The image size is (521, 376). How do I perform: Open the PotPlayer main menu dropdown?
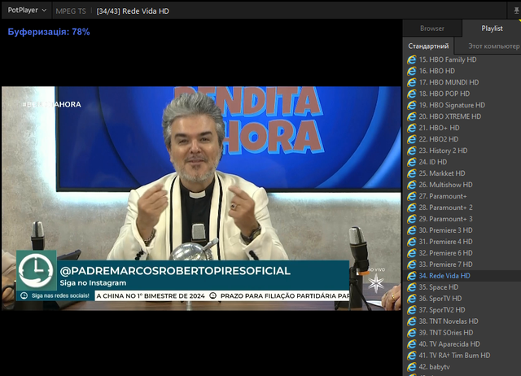[x=27, y=11]
